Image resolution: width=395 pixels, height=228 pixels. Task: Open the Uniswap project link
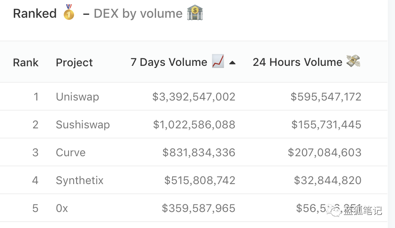pos(77,97)
